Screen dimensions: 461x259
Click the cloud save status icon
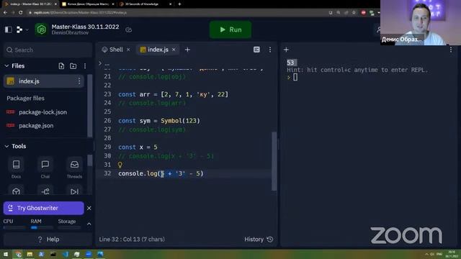pyautogui.click(x=128, y=29)
